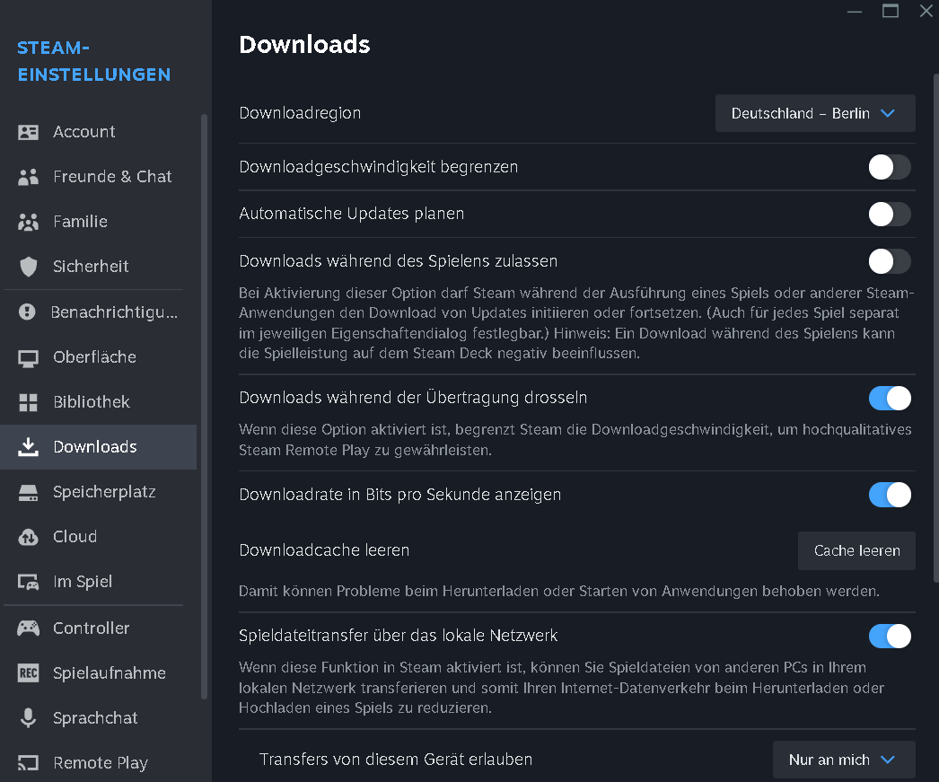Switch to Oberfläche settings
This screenshot has height=782, width=939.
point(98,357)
